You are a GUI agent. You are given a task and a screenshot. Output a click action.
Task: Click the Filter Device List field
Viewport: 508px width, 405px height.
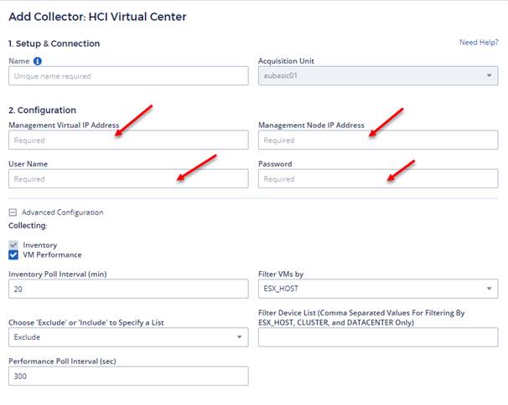[378, 337]
